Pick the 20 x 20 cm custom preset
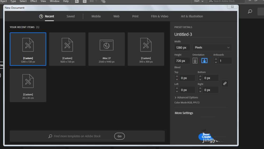Image resolution: width=264 pixels, height=149 pixels. pyautogui.click(x=28, y=85)
